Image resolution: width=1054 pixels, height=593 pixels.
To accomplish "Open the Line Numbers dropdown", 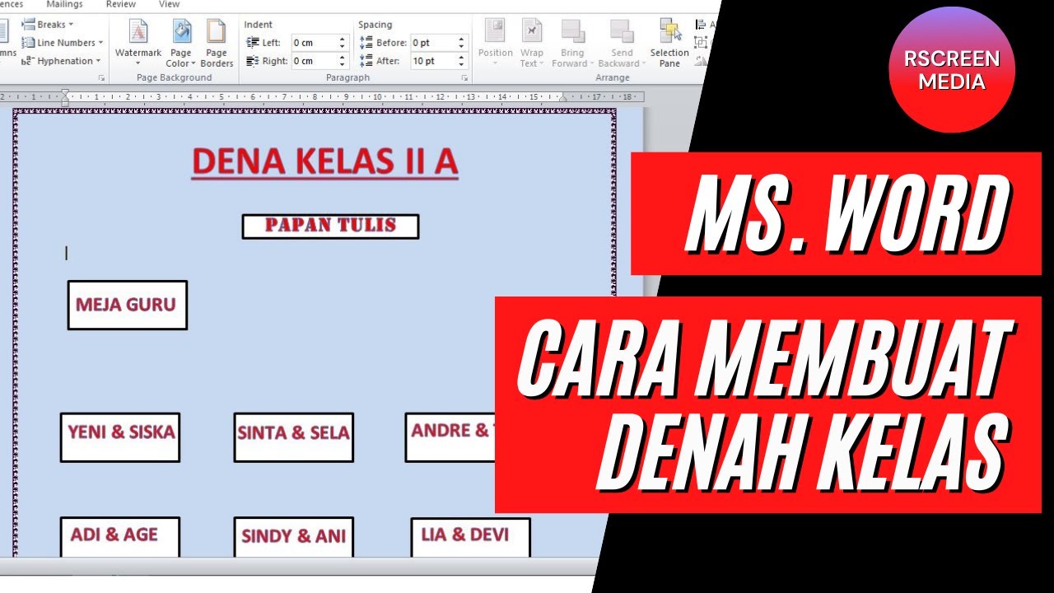I will [63, 43].
